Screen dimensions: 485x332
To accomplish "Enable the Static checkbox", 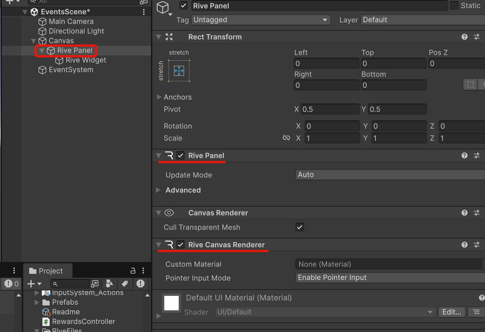I will pyautogui.click(x=454, y=5).
